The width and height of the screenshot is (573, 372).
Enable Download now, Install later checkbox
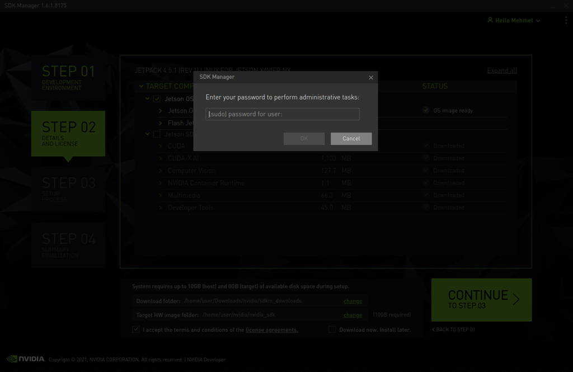332,329
